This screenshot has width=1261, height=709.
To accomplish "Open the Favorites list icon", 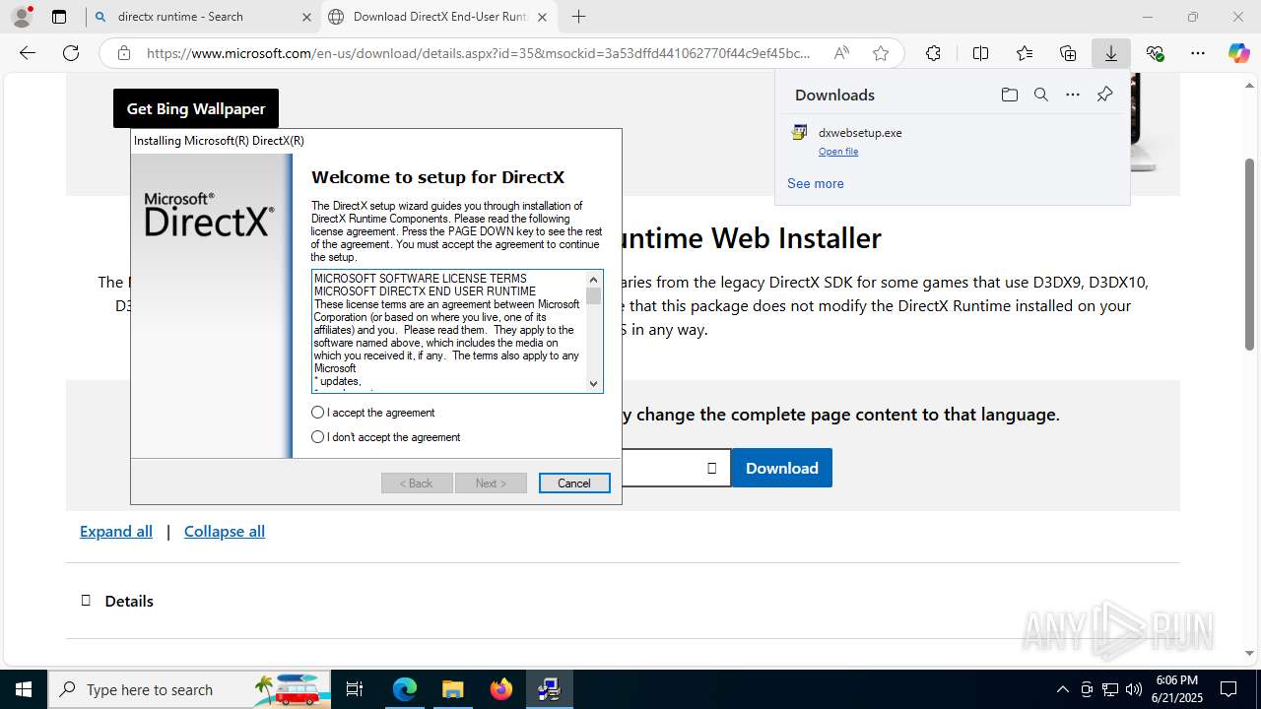I will 1025,53.
